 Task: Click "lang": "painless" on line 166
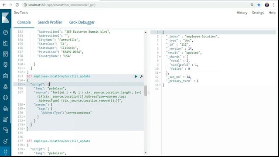[x=50, y=89]
